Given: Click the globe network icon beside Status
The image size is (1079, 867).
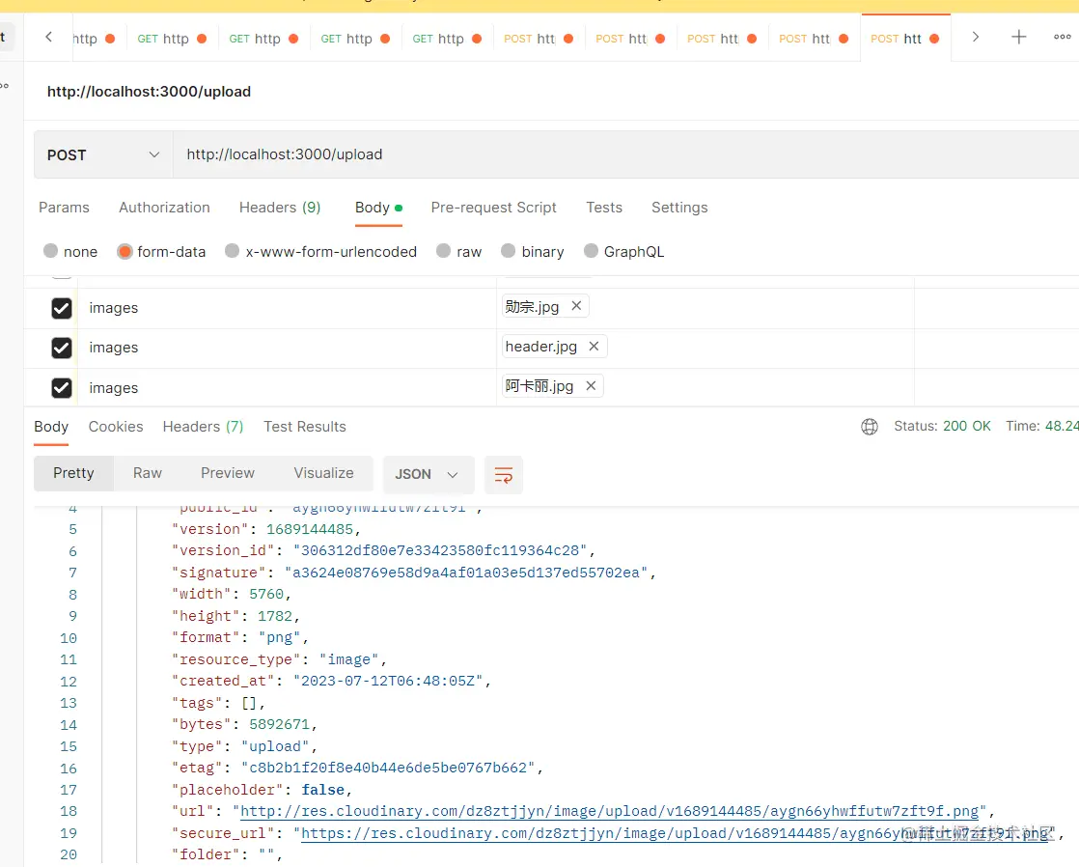Looking at the screenshot, I should pos(870,427).
